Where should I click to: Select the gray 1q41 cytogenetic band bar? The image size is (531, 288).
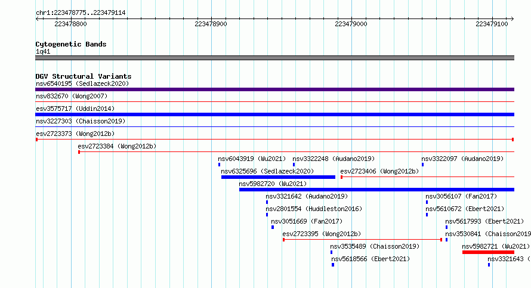(274, 58)
